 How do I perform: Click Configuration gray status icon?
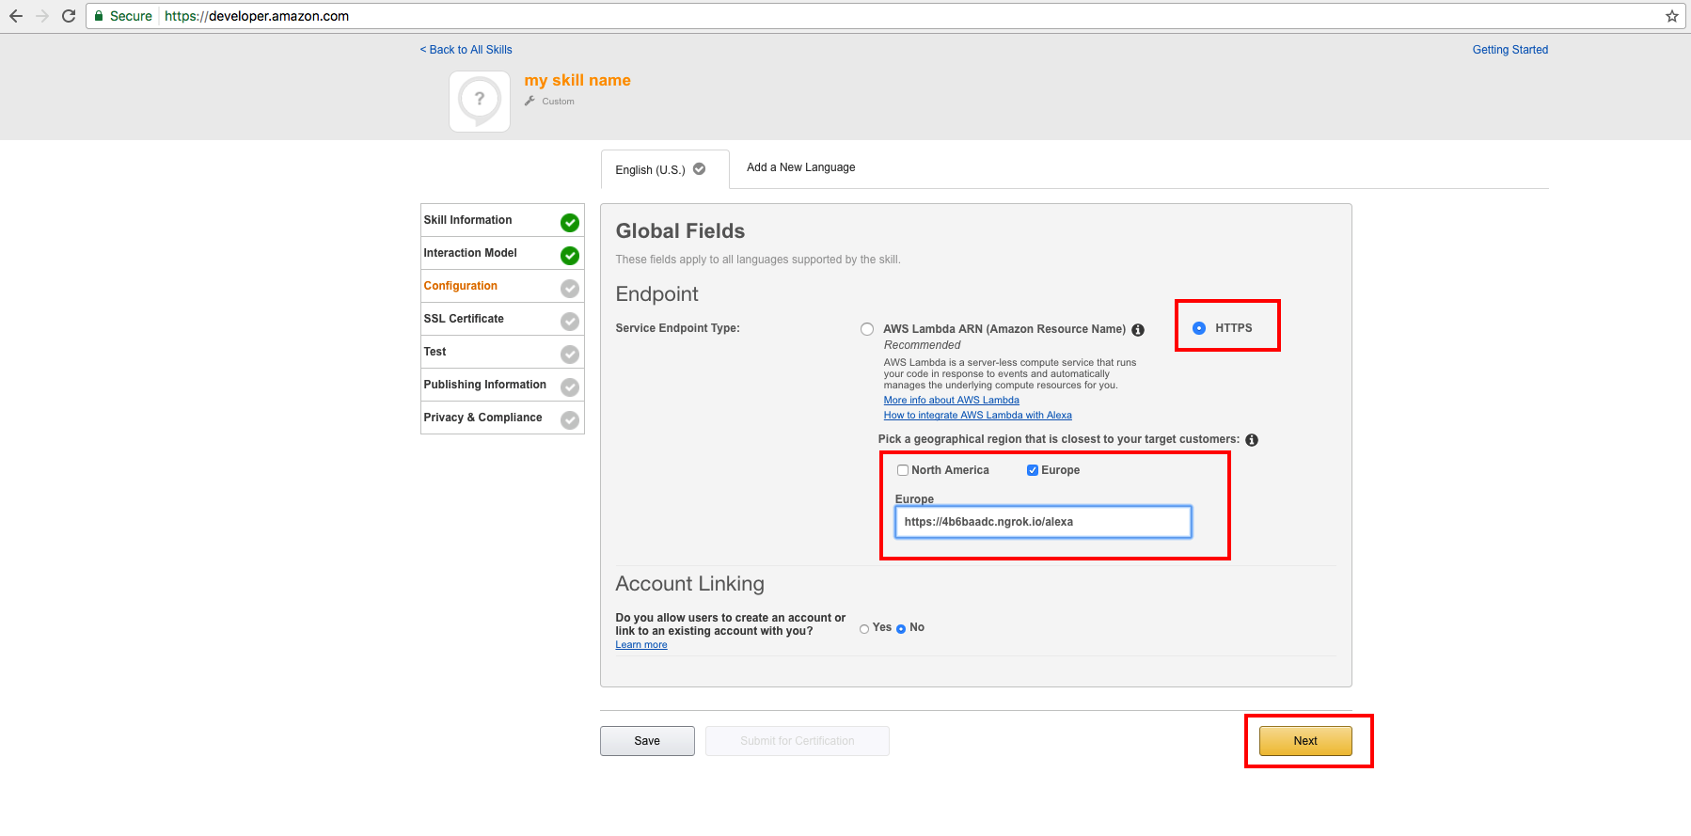point(570,289)
